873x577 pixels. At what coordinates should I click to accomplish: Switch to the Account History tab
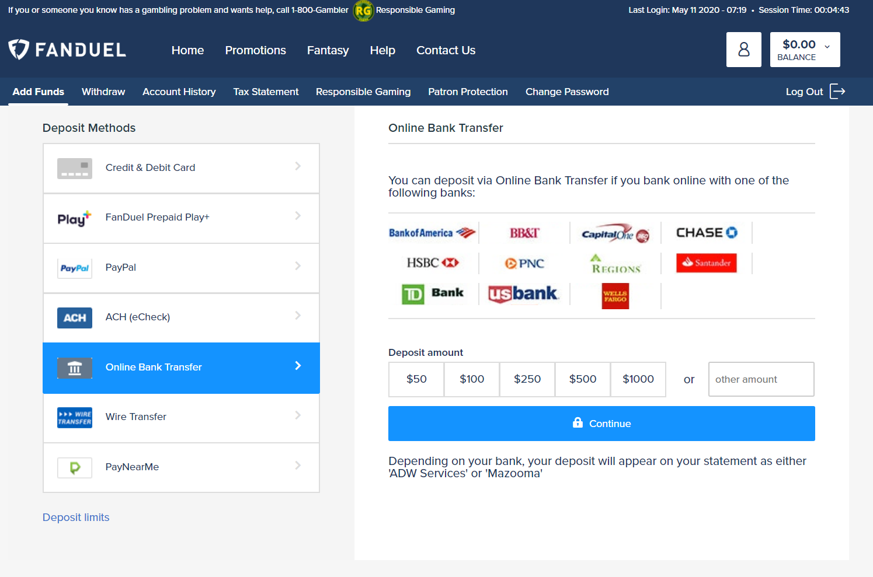point(179,92)
